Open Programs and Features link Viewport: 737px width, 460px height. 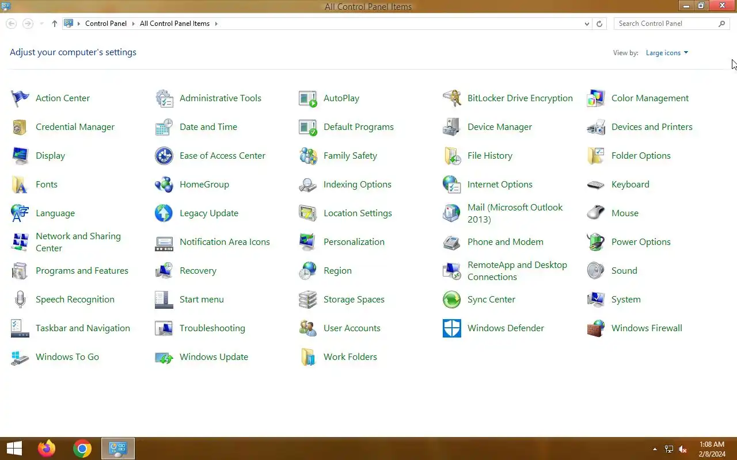tap(82, 271)
